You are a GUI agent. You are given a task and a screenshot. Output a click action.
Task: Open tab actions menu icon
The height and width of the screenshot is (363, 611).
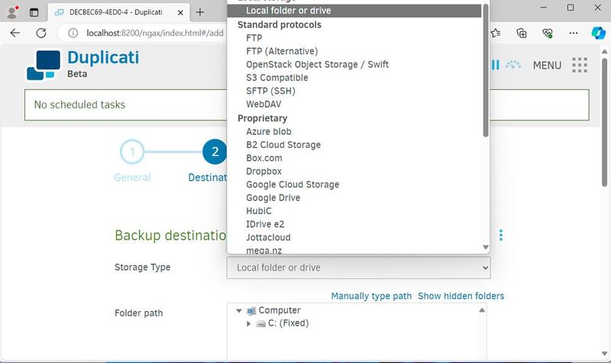pos(34,12)
